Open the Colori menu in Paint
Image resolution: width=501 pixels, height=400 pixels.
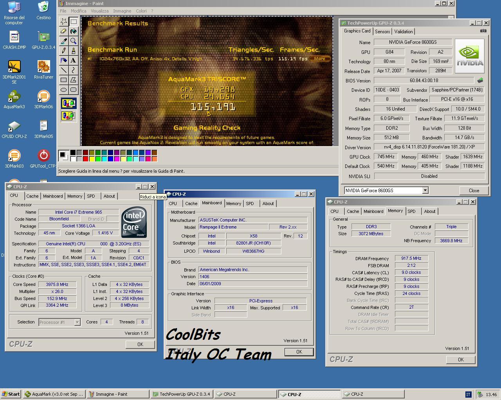(x=141, y=11)
